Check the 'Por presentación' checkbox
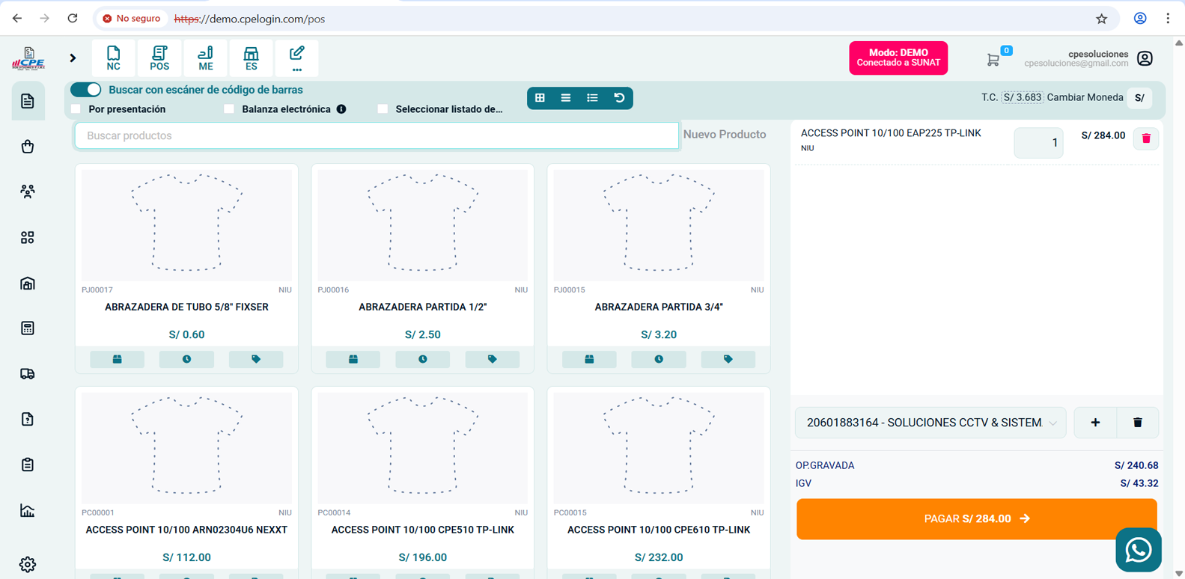Screen dimensions: 1185x579 (76, 109)
